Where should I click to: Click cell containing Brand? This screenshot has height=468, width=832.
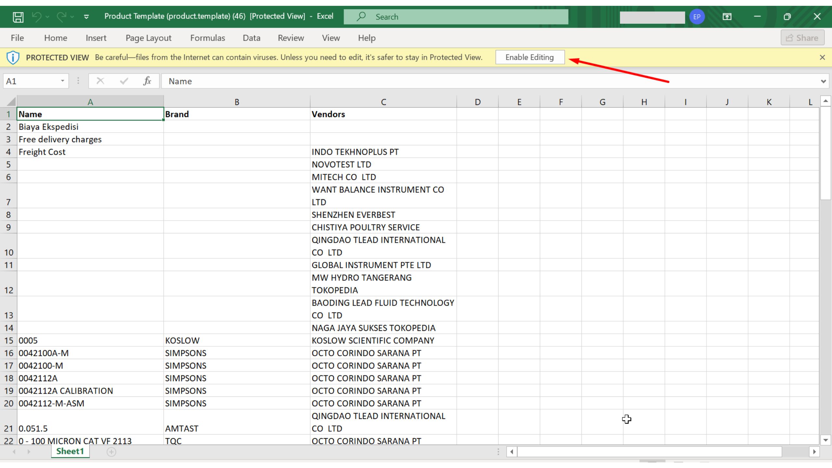[x=237, y=114]
